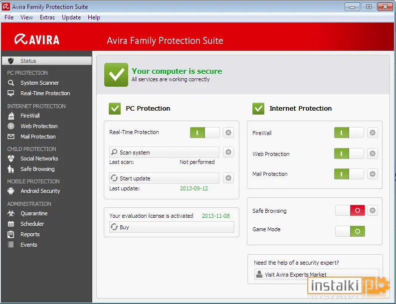Screen dimensions: 396x304
Task: Click the Web Protection globe icon
Action: point(11,126)
